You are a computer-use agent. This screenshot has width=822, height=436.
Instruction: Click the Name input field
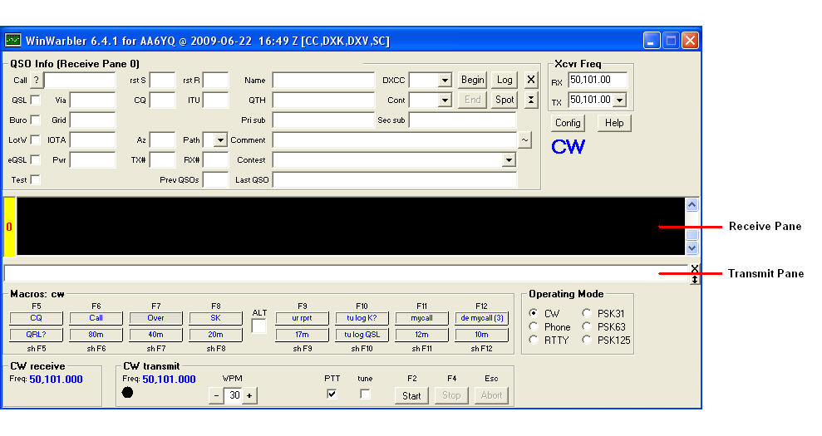pyautogui.click(x=323, y=81)
